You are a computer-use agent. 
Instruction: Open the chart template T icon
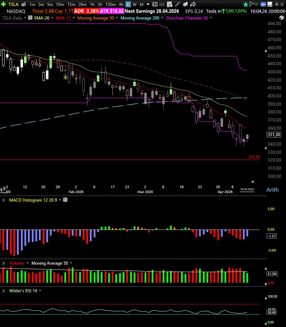tap(155, 4)
